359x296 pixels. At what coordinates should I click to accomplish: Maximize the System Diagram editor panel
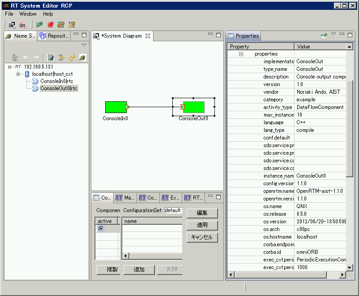pos(218,35)
